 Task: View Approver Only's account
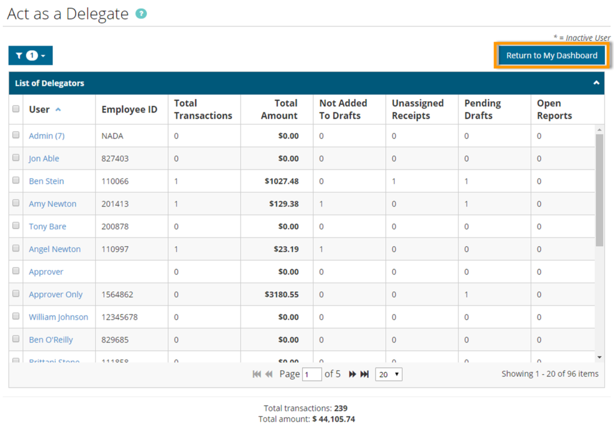click(55, 294)
